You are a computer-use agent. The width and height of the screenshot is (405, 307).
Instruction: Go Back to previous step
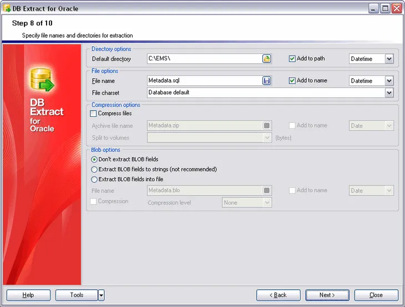click(x=278, y=295)
